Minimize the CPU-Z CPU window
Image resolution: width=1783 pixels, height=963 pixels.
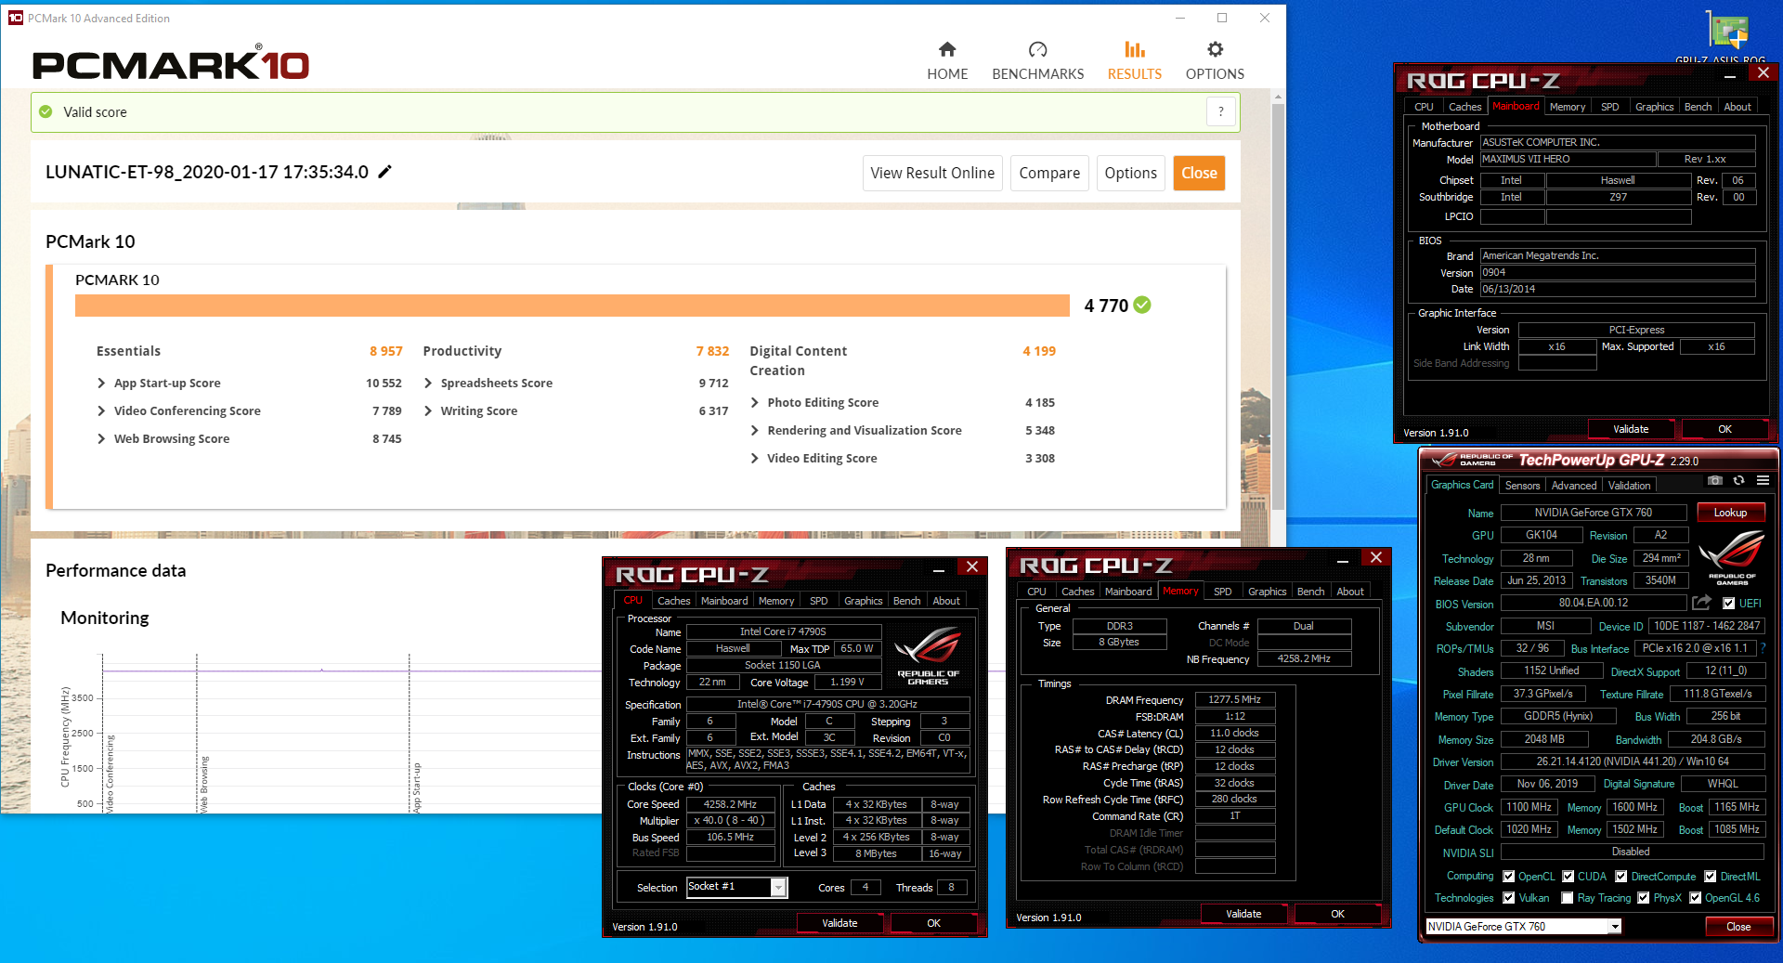[x=939, y=568]
